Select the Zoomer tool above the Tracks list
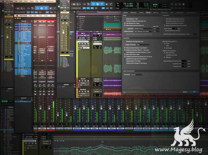208x155 pixels. [x=32, y=8]
